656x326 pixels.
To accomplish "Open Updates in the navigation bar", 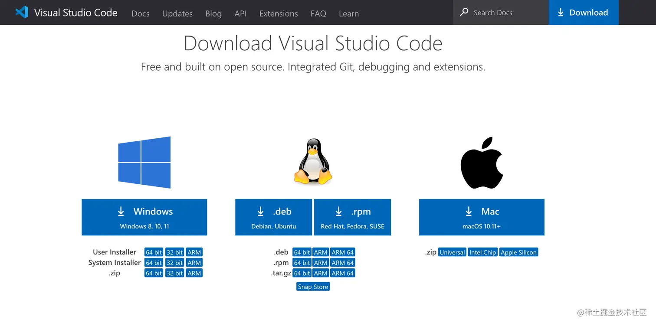I will click(x=177, y=13).
